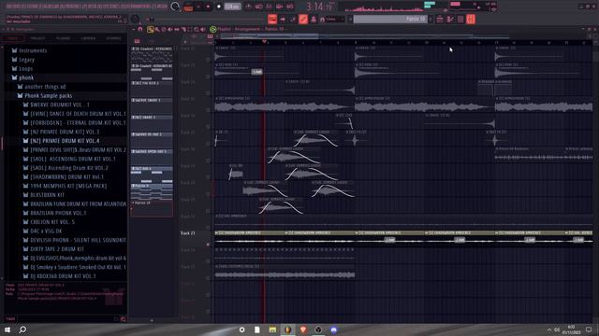Mute Track 19 using its LED toggle
The height and width of the screenshot is (336, 599).
[208, 177]
